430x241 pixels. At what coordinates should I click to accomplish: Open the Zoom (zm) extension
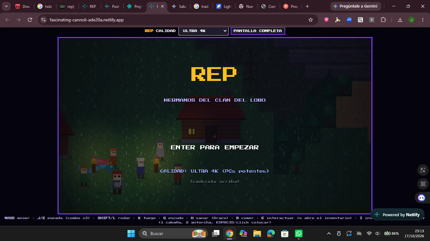pos(349,20)
